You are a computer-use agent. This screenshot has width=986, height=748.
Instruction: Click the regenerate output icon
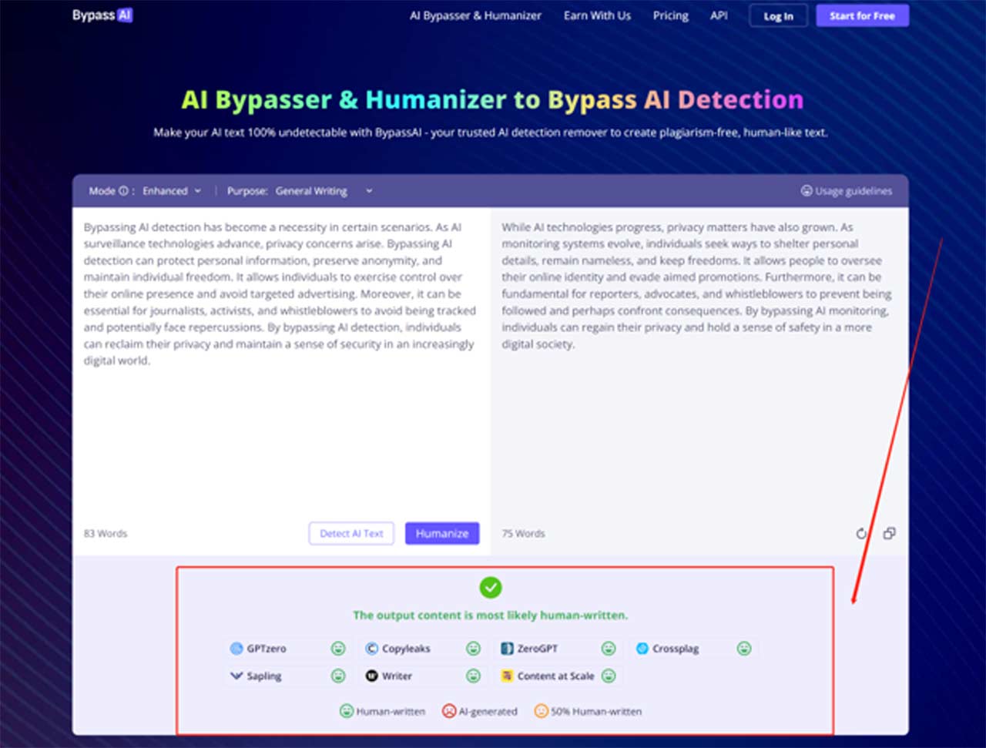point(861,533)
